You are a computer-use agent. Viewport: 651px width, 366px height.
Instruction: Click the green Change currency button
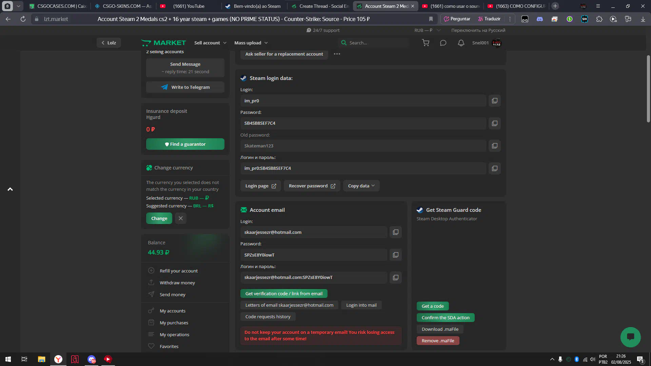tap(159, 218)
